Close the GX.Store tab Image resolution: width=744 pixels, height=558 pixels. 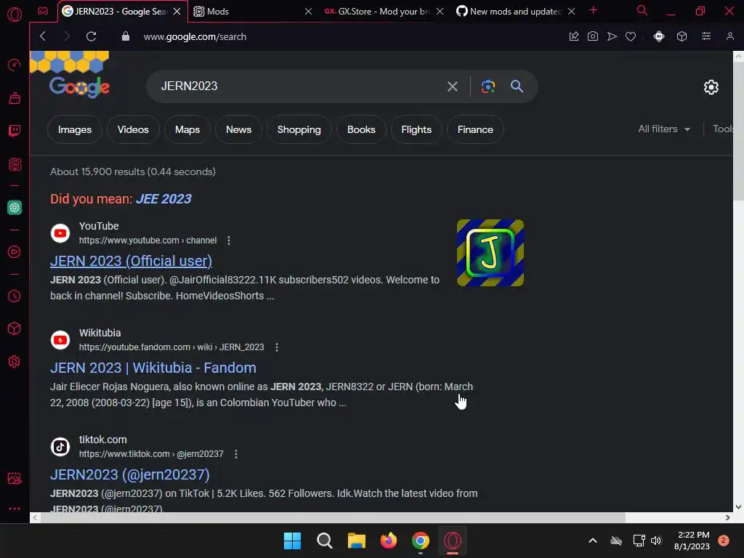pyautogui.click(x=440, y=12)
